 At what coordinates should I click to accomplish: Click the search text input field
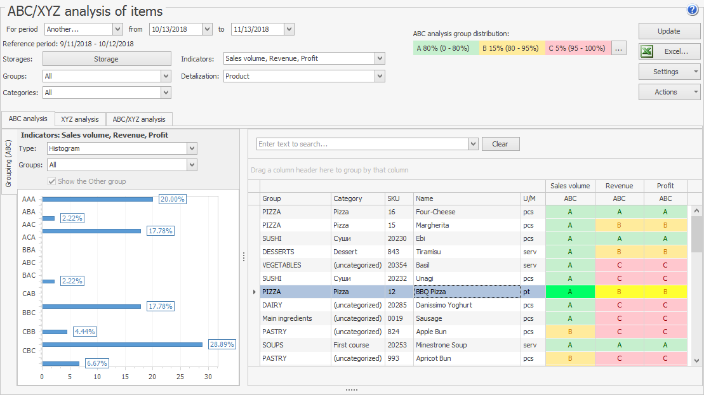point(362,144)
